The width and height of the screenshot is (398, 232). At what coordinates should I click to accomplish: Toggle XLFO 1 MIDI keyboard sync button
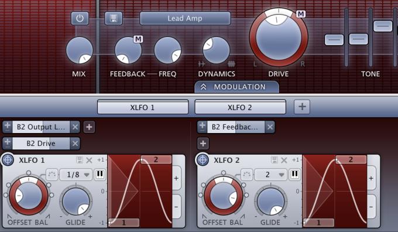pyautogui.click(x=99, y=175)
